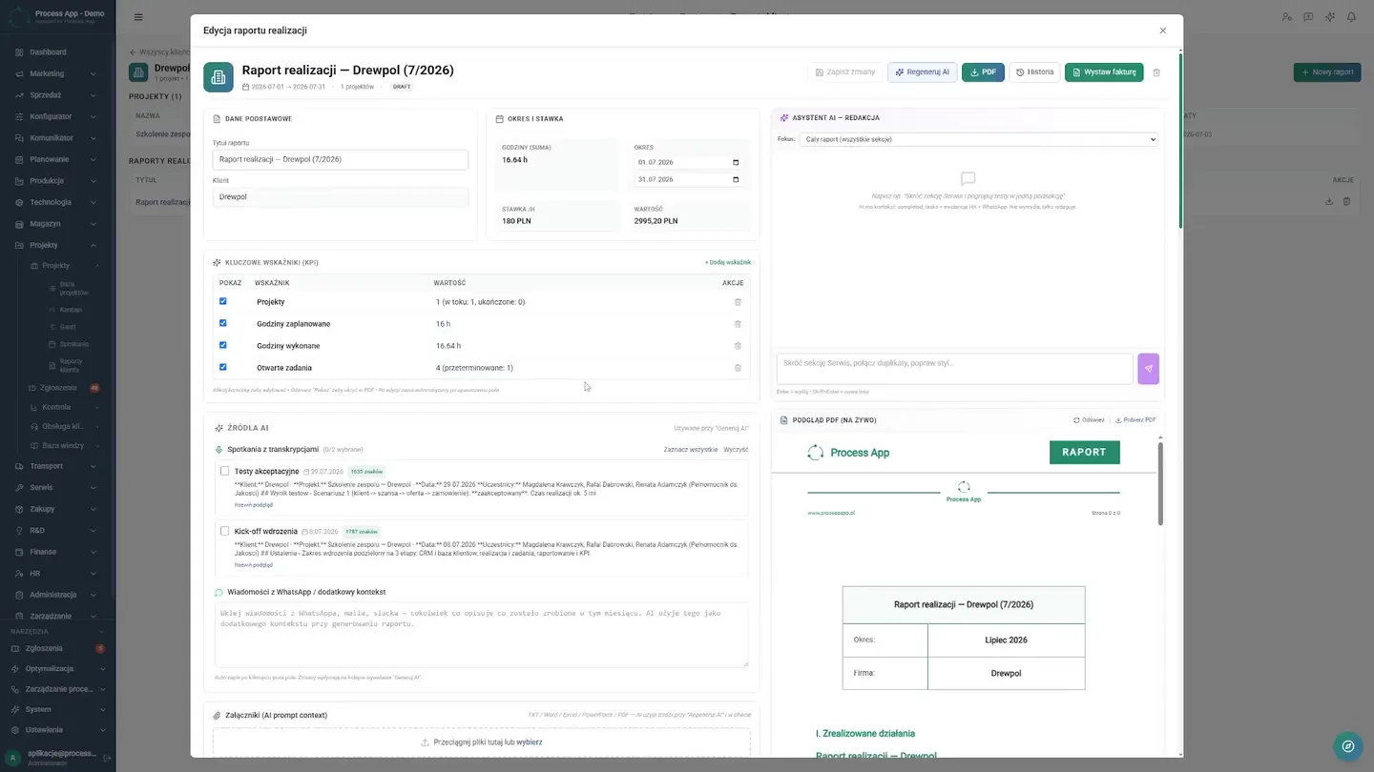Click the AI assistant message textbox

point(955,369)
